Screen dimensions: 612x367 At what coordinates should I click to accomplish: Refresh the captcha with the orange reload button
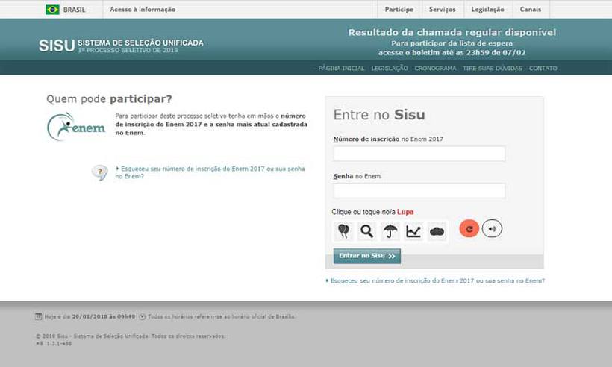(469, 229)
